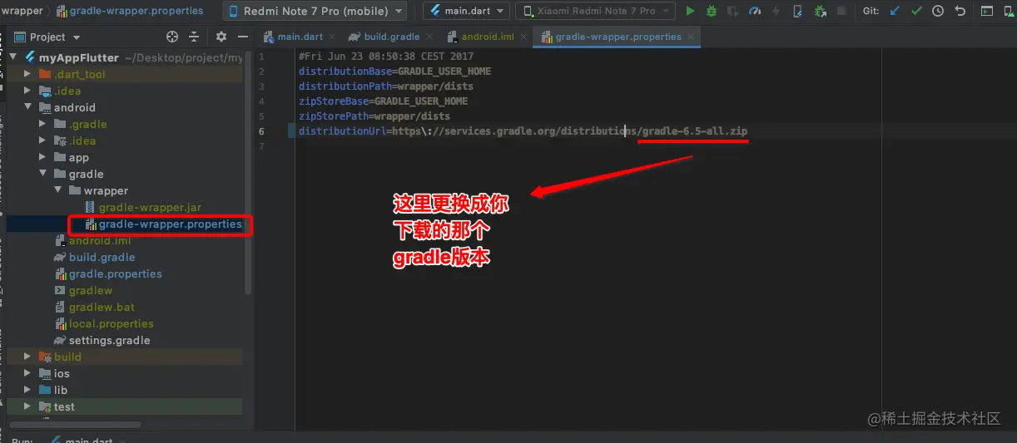Click the Git rollback undo arrow

coord(960,12)
